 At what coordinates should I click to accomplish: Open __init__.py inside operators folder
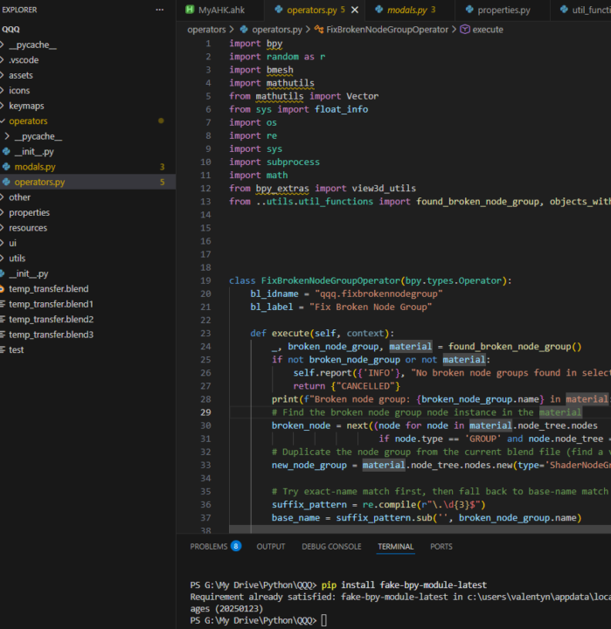(x=87, y=152)
